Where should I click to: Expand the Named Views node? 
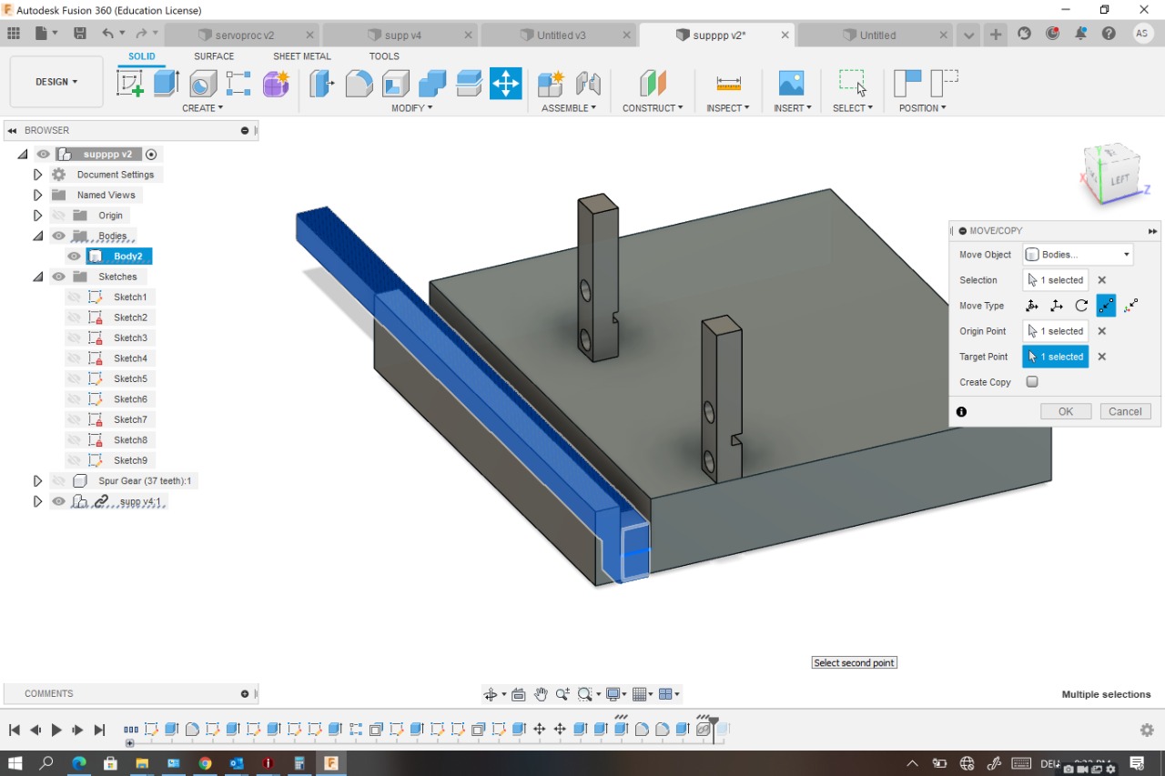click(37, 195)
